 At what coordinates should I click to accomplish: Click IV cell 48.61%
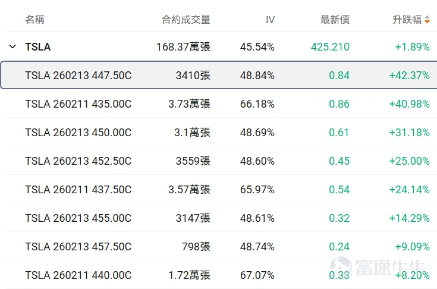click(257, 218)
